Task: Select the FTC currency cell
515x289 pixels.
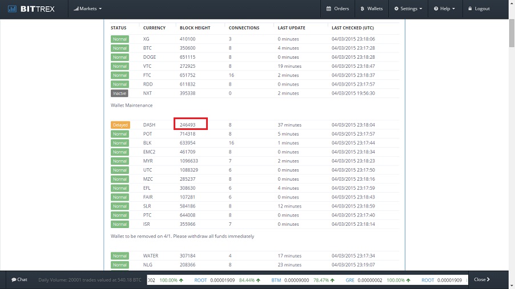Action: click(x=147, y=75)
